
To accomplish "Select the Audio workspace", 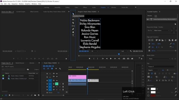I will pyautogui.click(x=94, y=7).
